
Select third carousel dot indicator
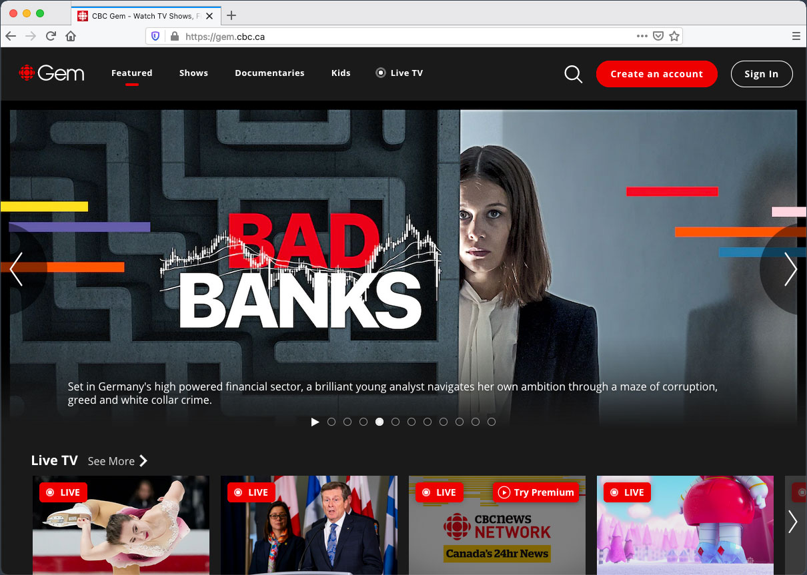(x=363, y=422)
